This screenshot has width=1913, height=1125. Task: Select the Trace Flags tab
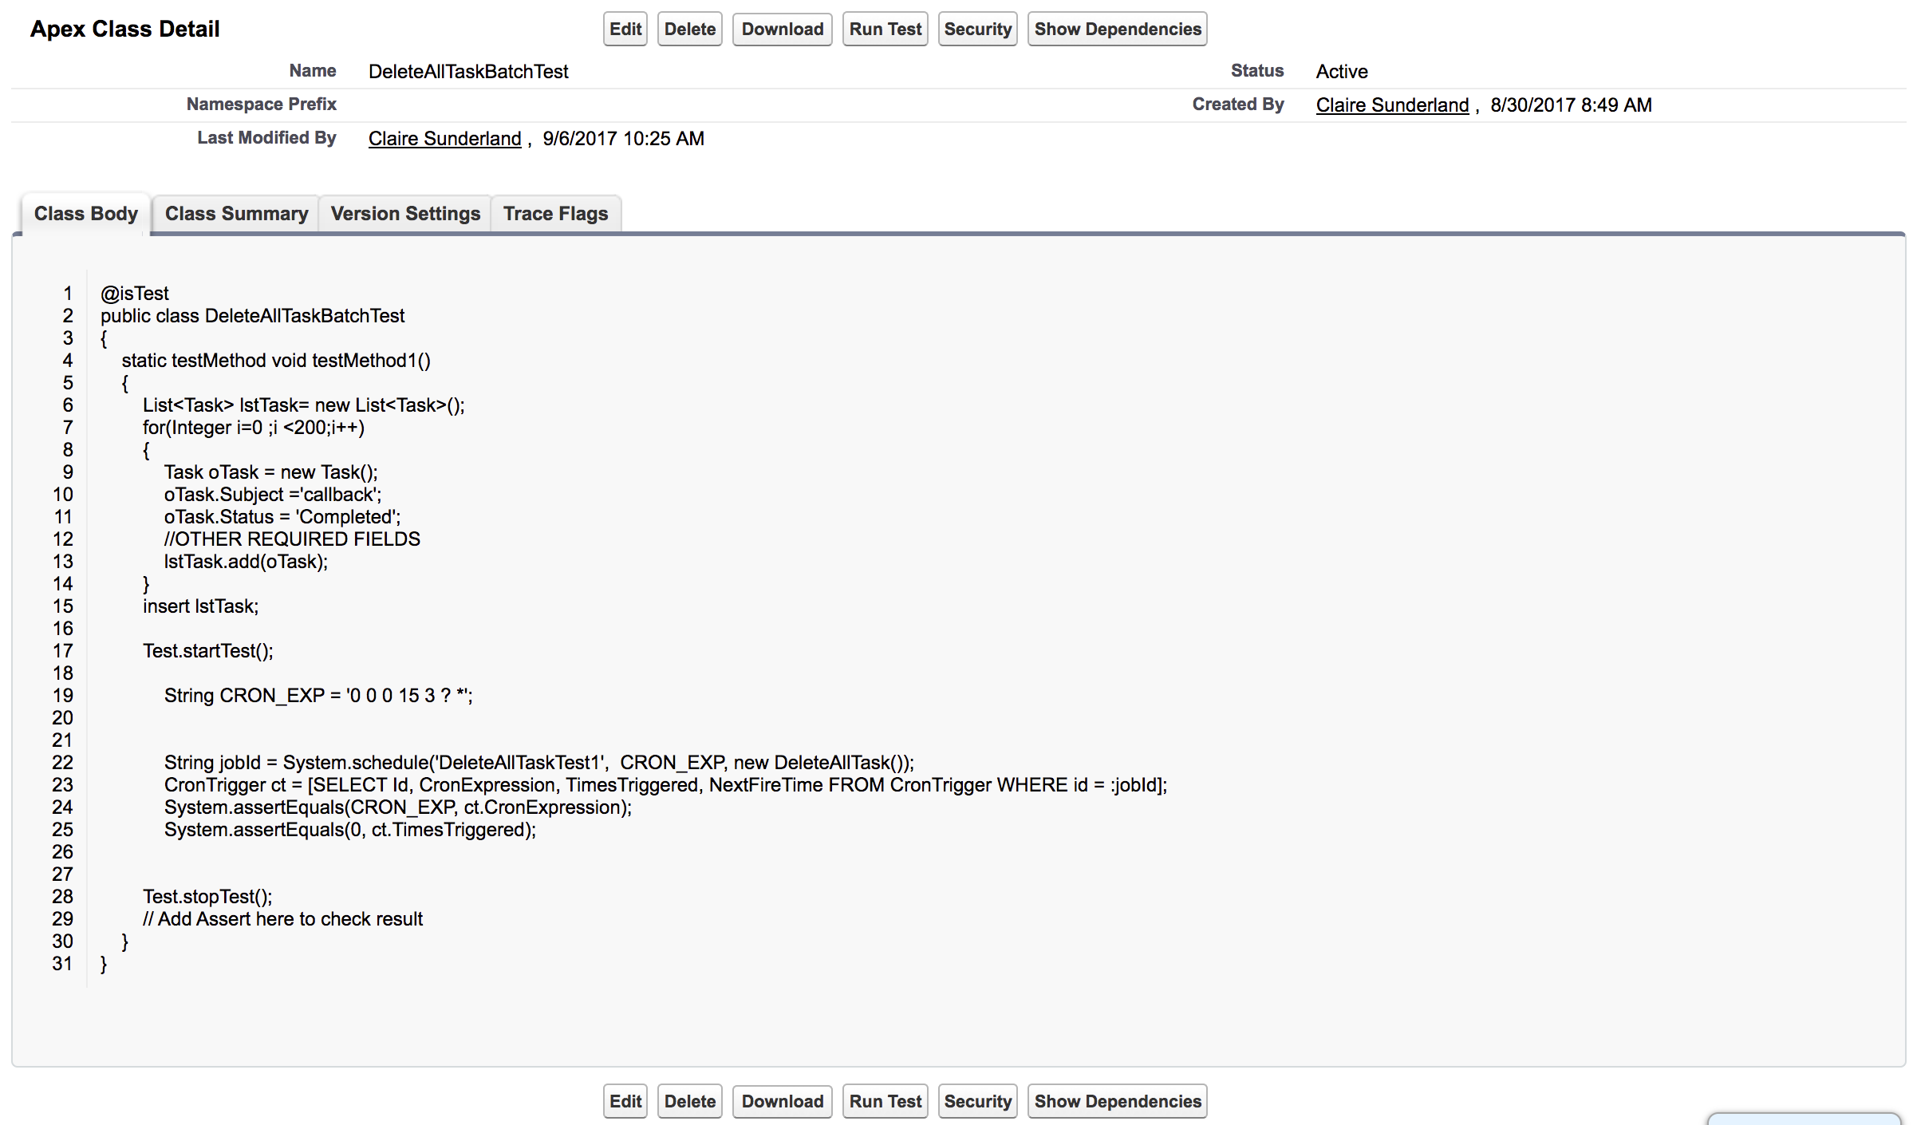pyautogui.click(x=555, y=214)
